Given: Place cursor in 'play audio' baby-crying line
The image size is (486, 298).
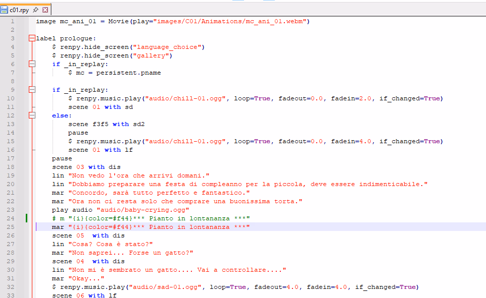Looking at the screenshot, I should (x=116, y=210).
